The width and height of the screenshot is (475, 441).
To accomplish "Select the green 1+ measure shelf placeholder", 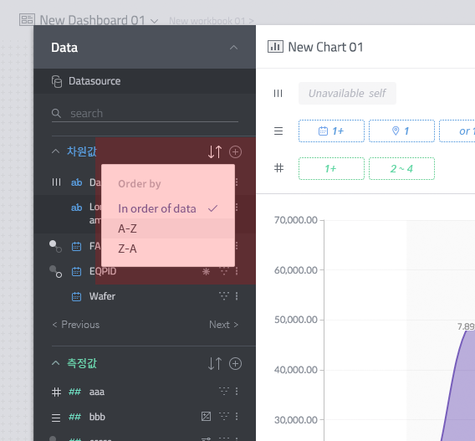I will tap(331, 168).
